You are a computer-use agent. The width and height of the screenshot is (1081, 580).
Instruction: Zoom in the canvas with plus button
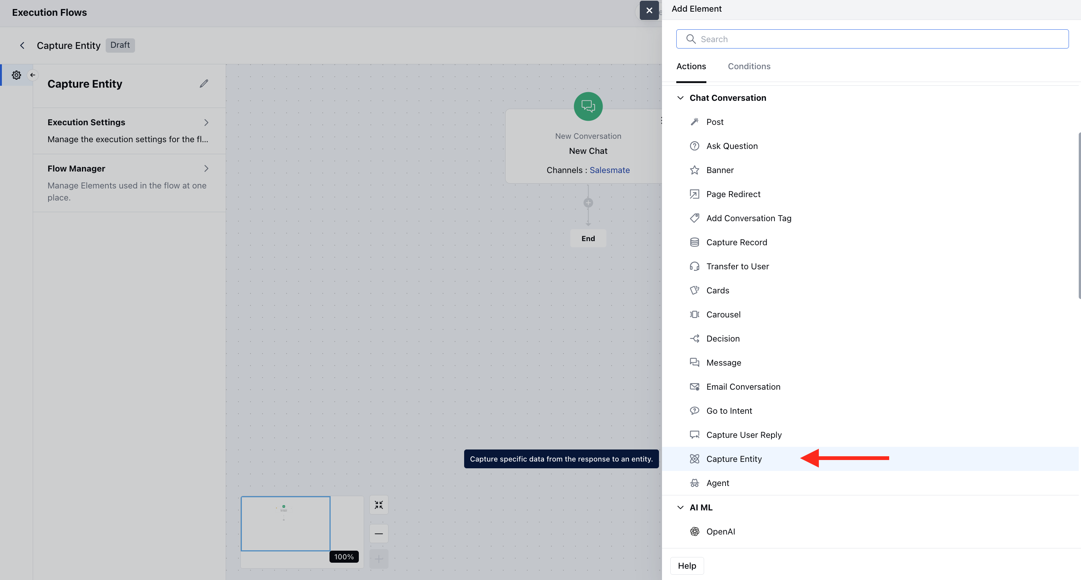pos(378,559)
